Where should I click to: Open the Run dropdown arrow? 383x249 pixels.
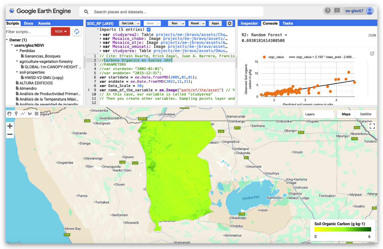(183, 24)
